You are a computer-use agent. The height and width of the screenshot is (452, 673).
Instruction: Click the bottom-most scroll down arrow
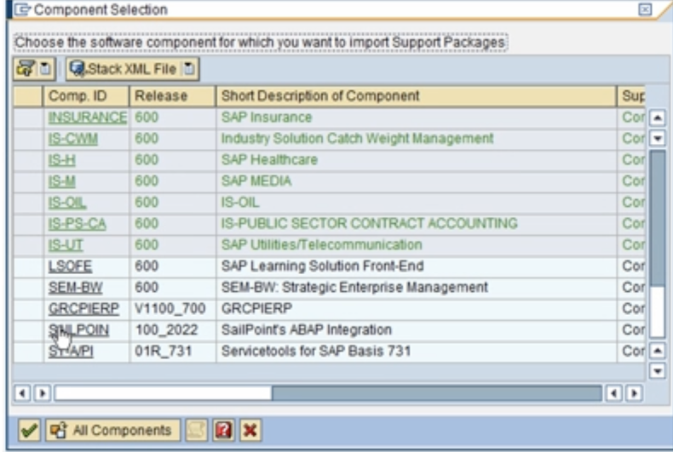point(658,370)
